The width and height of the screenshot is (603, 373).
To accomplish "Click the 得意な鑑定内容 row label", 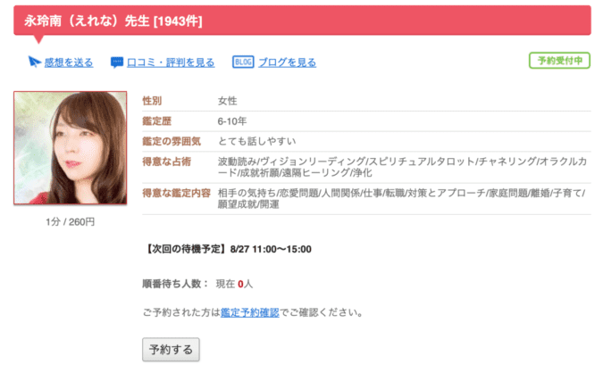I will coord(176,193).
